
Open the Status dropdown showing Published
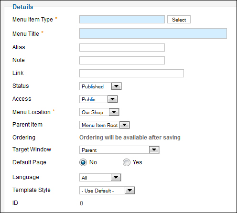(100, 86)
